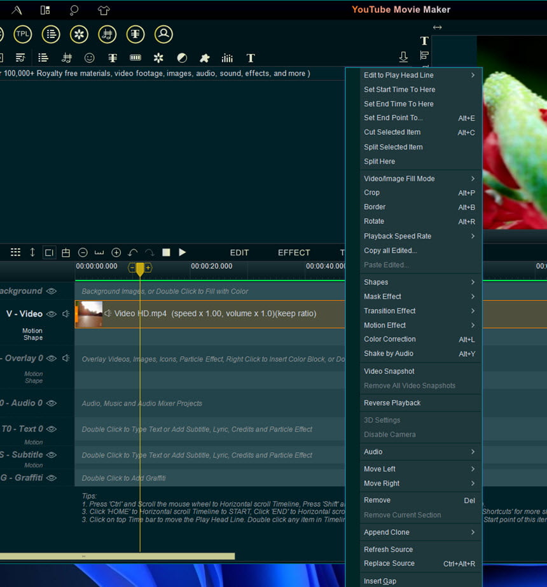Viewport: 547px width, 587px height.
Task: Click the yellow play head marker
Action: [140, 269]
